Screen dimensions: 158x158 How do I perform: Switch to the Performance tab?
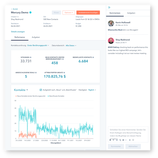coord(20,37)
